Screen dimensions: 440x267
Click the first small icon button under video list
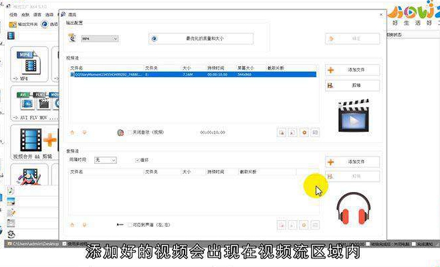tap(282, 132)
